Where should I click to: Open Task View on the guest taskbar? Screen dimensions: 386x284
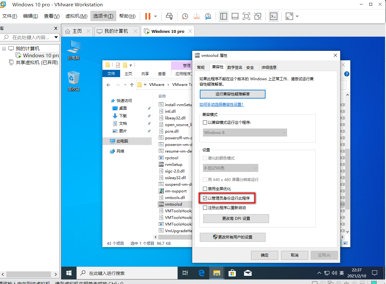point(186,273)
